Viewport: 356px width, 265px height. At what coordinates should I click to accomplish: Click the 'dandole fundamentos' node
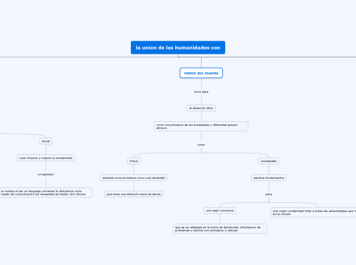click(x=269, y=178)
